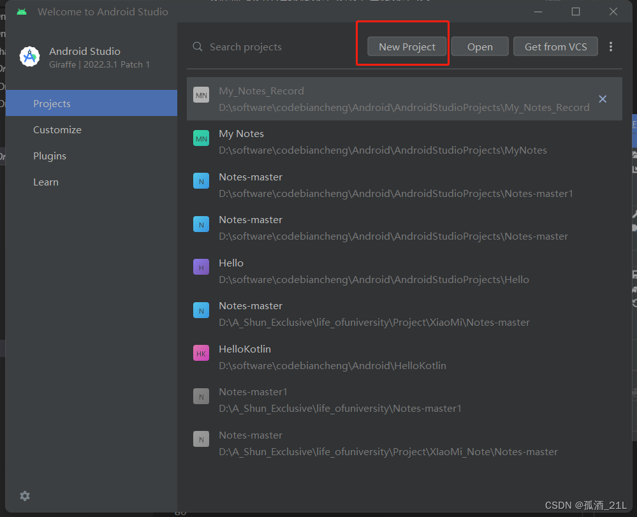The width and height of the screenshot is (637, 517).
Task: Click grey N icon of Notes-master1
Action: tap(201, 397)
